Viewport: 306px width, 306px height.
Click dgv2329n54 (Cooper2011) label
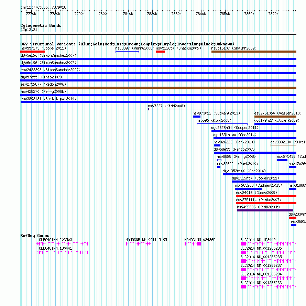point(256,178)
